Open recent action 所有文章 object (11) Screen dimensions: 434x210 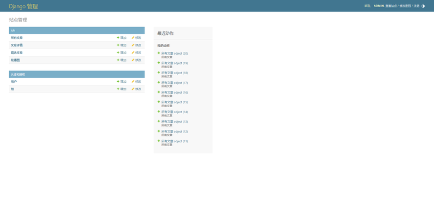(174, 141)
